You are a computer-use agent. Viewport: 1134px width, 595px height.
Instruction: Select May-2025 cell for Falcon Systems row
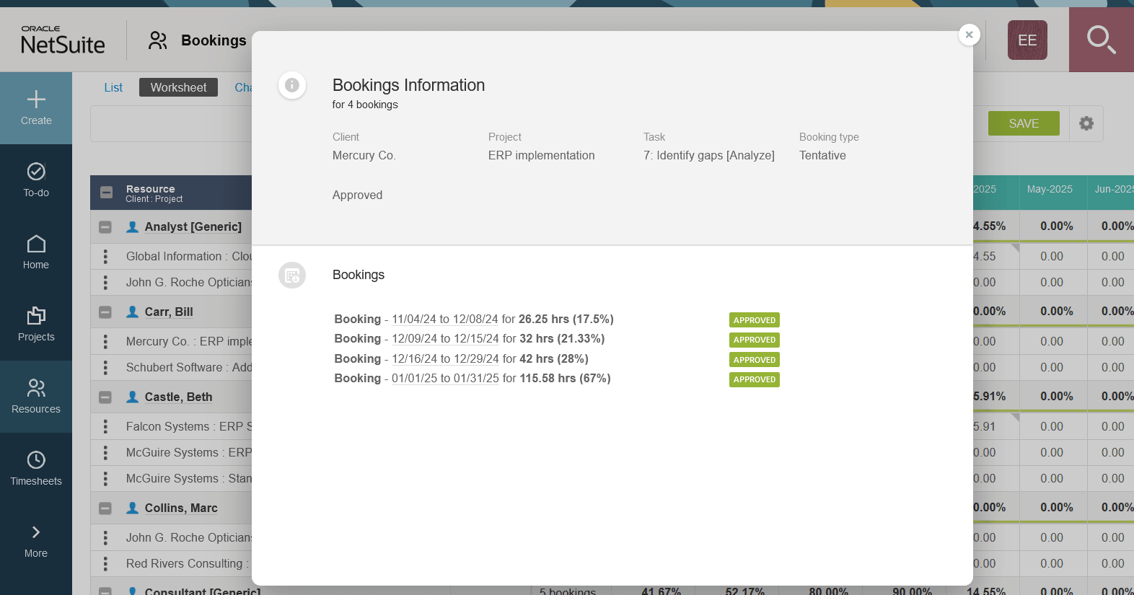pyautogui.click(x=1053, y=426)
